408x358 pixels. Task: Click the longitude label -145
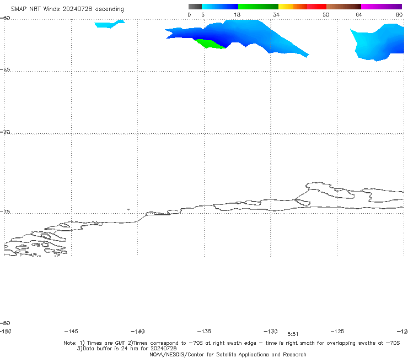(x=71, y=331)
